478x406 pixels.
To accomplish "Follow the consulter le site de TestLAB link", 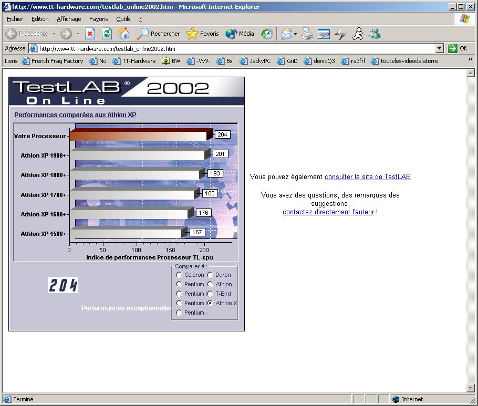I will tap(367, 177).
